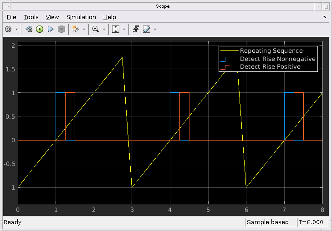Open Configuration Properties gear icon
Viewport: 332px width, 231px height.
(x=8, y=29)
